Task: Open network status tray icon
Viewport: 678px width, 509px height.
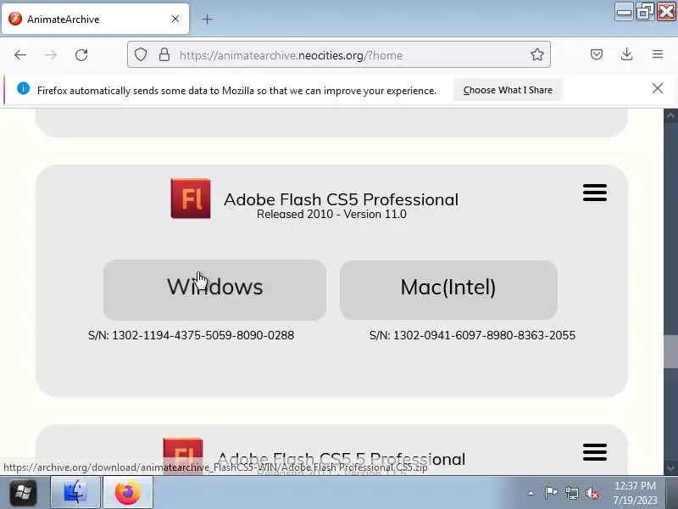Action: [572, 493]
